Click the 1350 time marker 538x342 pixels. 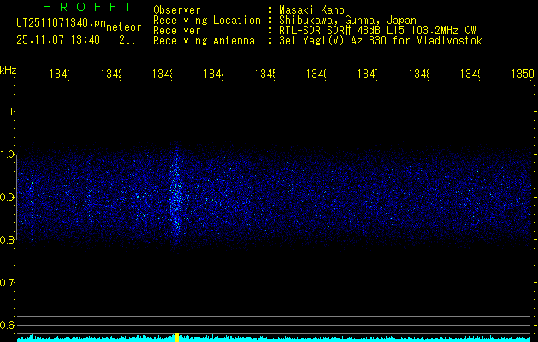(521, 75)
